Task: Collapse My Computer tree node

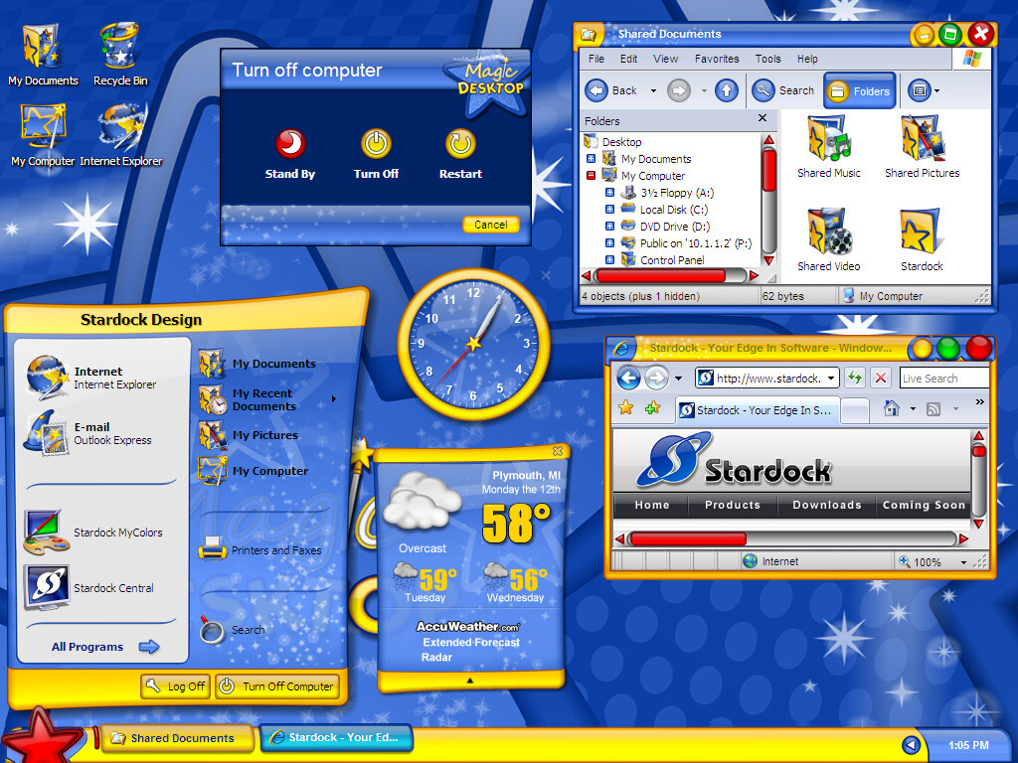Action: (591, 175)
